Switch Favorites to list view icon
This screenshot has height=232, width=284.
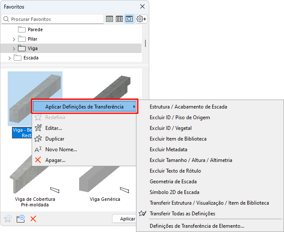(109, 19)
